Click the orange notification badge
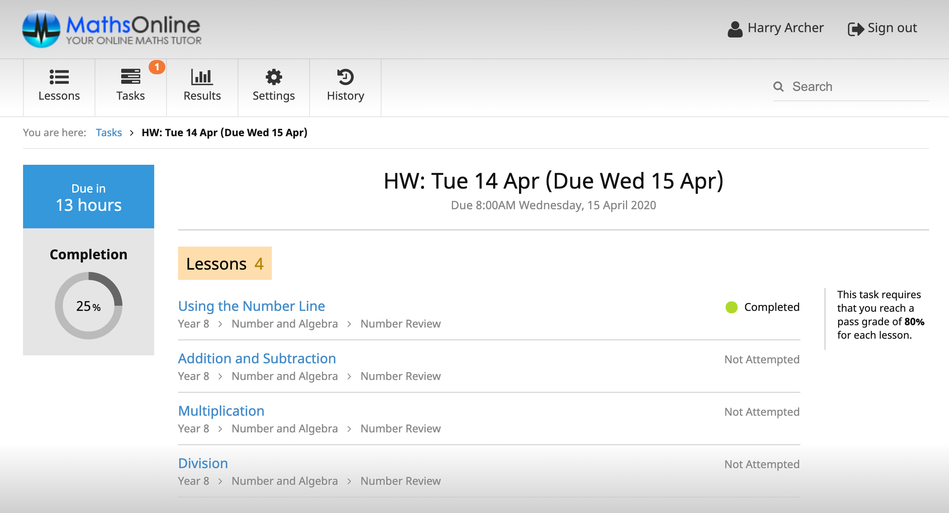Image resolution: width=949 pixels, height=513 pixels. click(157, 67)
